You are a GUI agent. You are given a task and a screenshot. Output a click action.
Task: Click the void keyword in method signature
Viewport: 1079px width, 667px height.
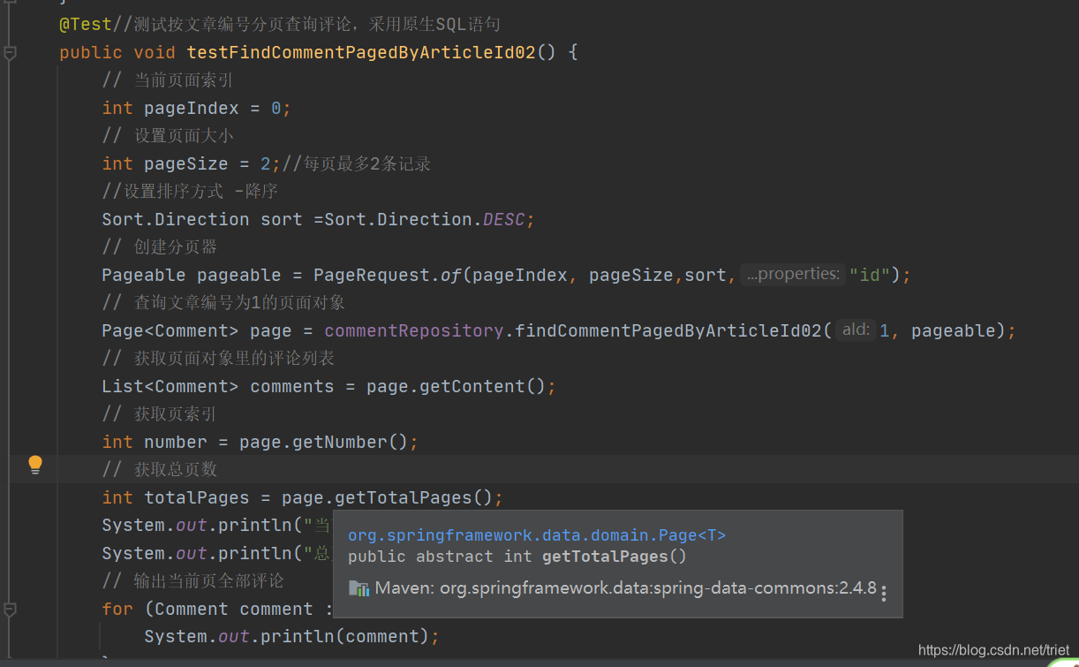click(155, 52)
